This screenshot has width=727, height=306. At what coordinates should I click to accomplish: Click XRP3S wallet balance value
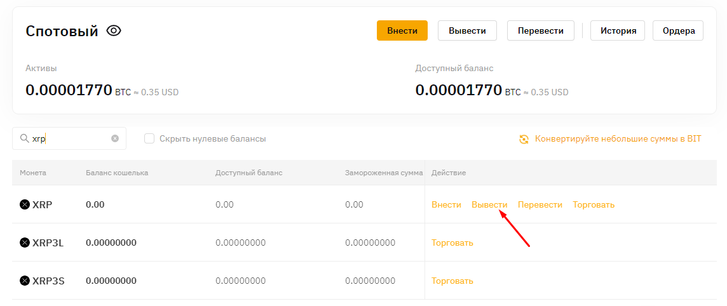tap(111, 281)
